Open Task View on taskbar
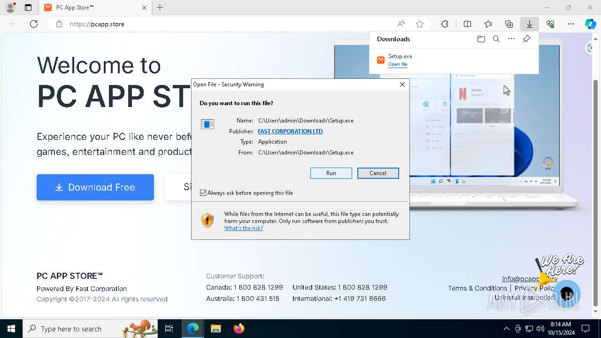Viewport: 601px width, 338px height. click(x=169, y=329)
